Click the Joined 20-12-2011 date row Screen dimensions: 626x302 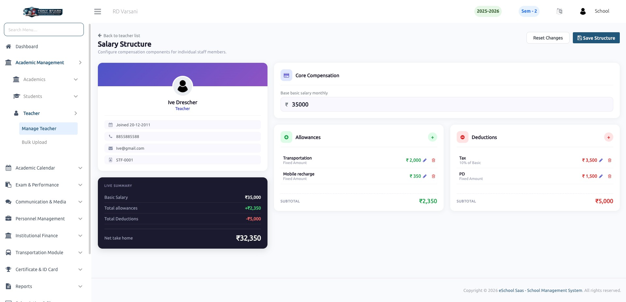point(183,125)
